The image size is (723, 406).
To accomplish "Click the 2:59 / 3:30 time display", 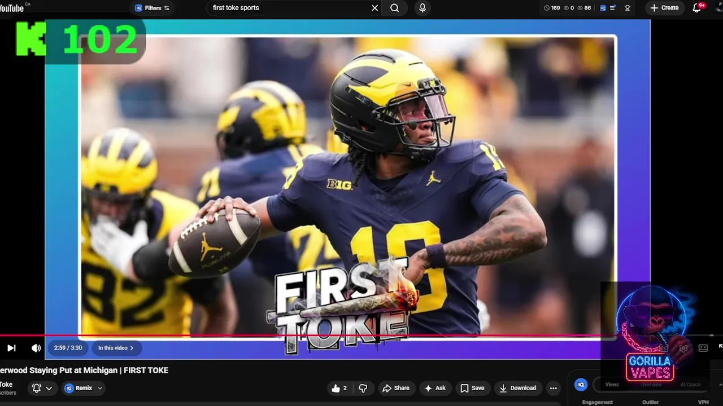I will [68, 348].
